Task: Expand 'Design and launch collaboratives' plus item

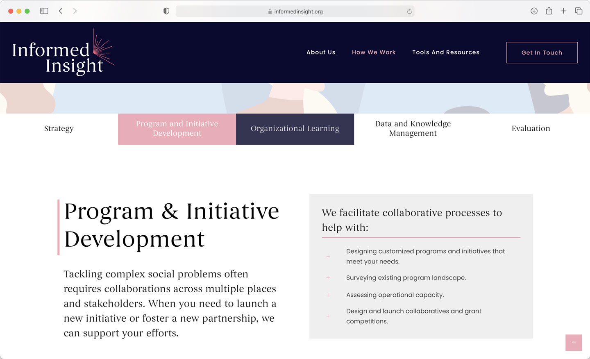Action: click(x=328, y=316)
